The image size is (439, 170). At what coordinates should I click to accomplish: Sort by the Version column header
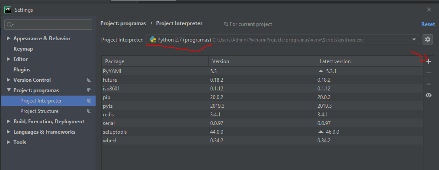[263, 61]
